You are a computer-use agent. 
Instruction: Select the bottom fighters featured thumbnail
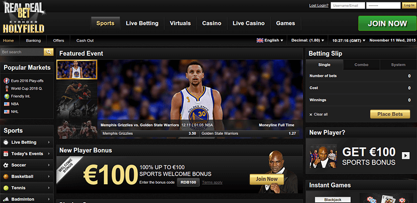click(x=77, y=129)
